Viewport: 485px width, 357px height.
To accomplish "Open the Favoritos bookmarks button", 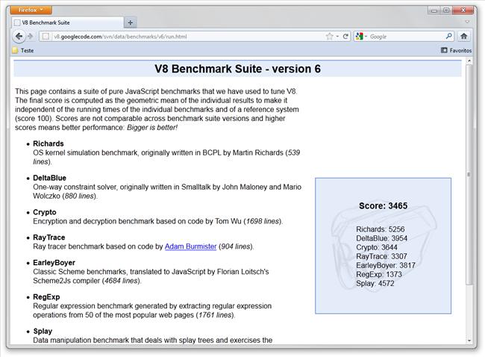I will tap(456, 51).
